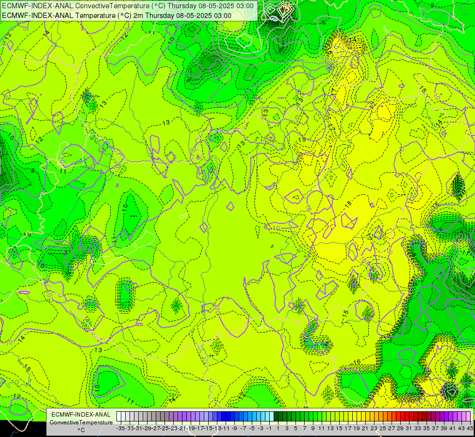Click the 18 contour label on the map
Image resolution: width=475 pixels, height=437 pixels.
point(348,204)
